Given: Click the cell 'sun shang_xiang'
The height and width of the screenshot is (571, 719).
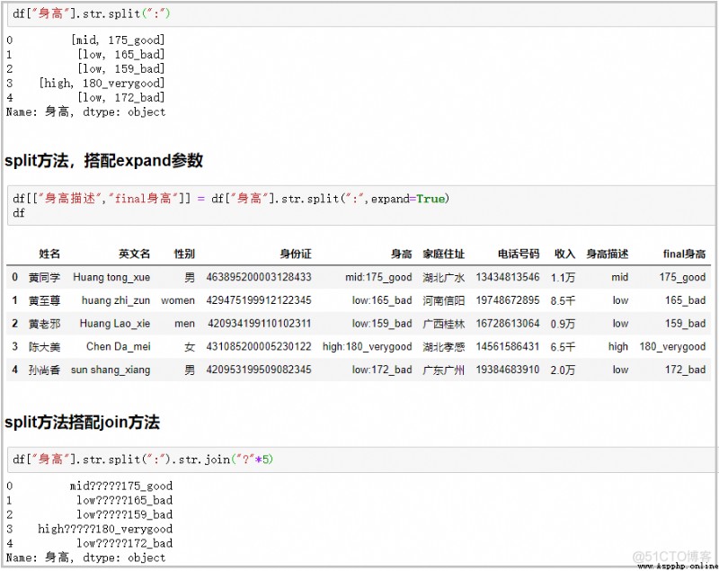Looking at the screenshot, I should pyautogui.click(x=111, y=370).
